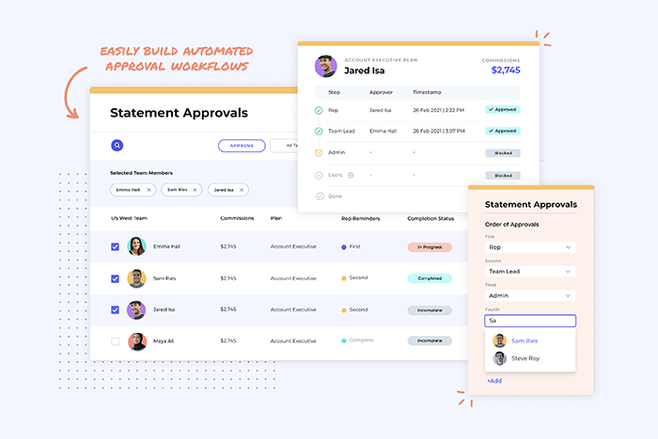Open the Third approver dropdown showing Admin
This screenshot has width=658, height=439.
tap(530, 295)
